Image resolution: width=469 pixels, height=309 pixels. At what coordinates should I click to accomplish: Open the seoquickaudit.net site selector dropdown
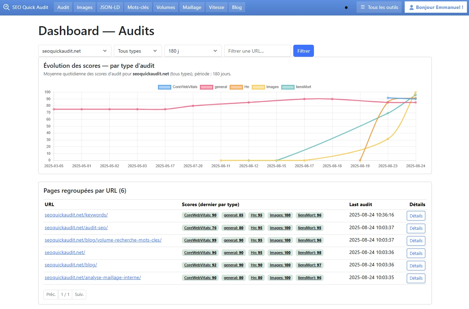(x=74, y=51)
